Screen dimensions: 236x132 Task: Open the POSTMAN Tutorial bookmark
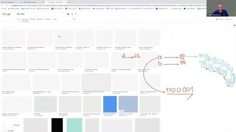pyautogui.click(x=162, y=9)
